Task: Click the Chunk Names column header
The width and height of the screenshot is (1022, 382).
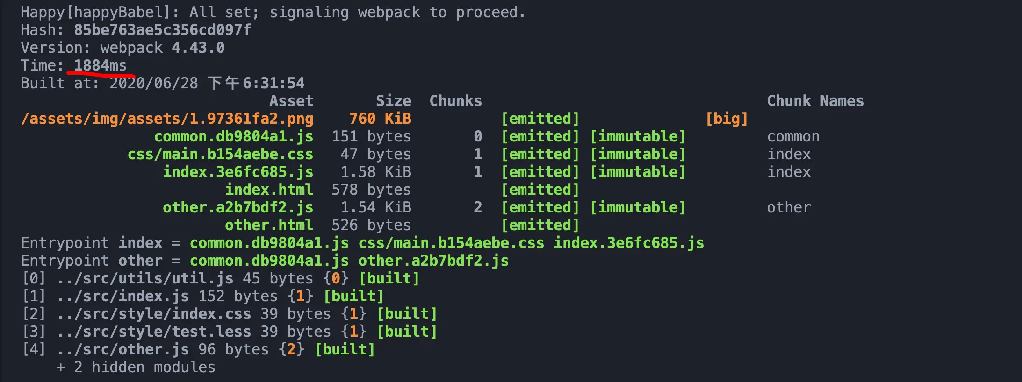Action: coord(815,101)
